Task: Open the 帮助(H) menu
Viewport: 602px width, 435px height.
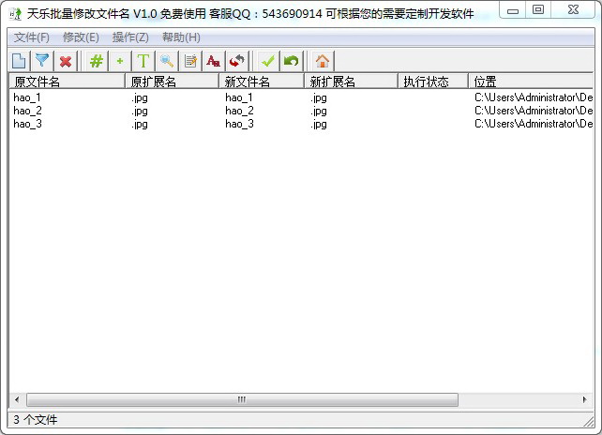Action: [x=181, y=37]
